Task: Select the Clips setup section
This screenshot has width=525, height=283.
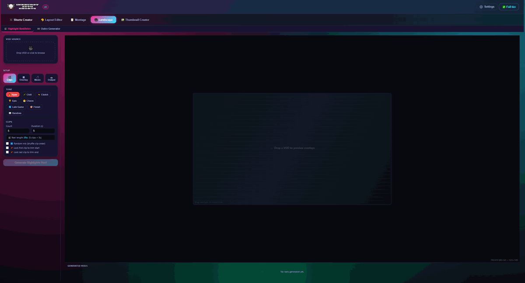Action: pyautogui.click(x=10, y=78)
